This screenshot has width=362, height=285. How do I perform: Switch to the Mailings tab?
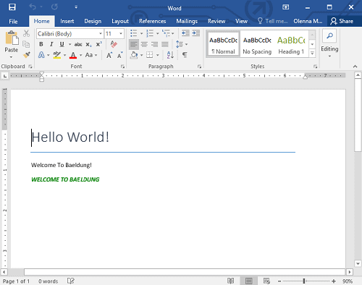coord(187,21)
